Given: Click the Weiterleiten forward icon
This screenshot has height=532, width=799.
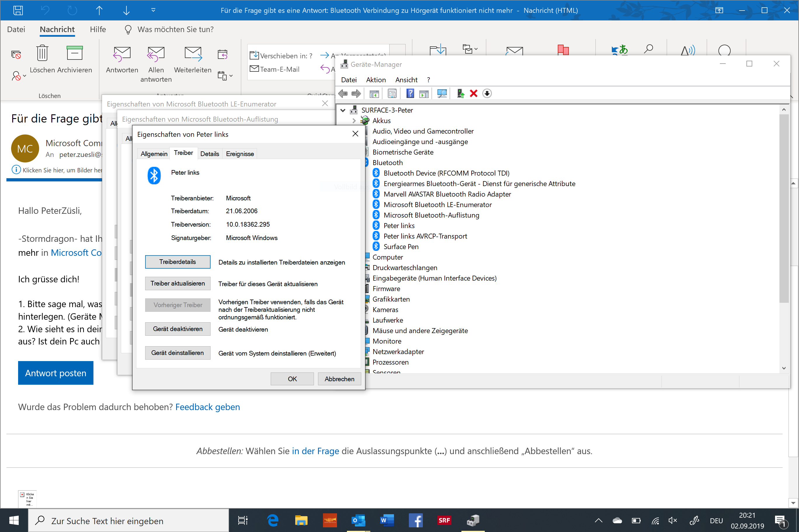Looking at the screenshot, I should pyautogui.click(x=193, y=54).
